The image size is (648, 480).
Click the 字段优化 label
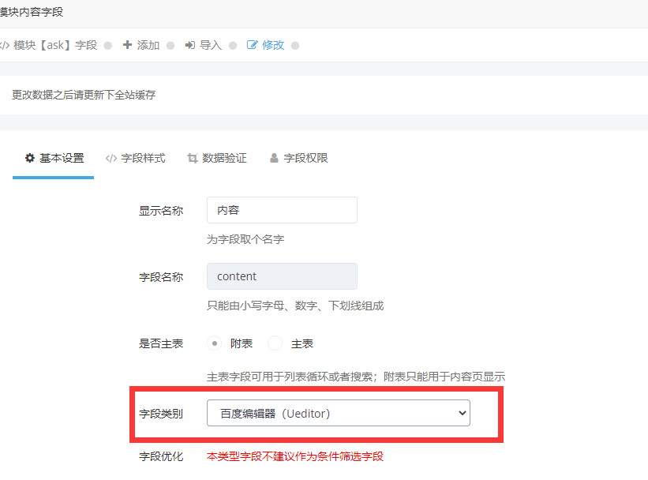[x=161, y=456]
